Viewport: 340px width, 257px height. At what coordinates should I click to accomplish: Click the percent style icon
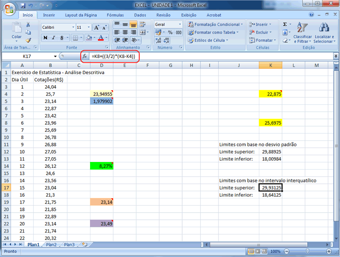coord(170,32)
